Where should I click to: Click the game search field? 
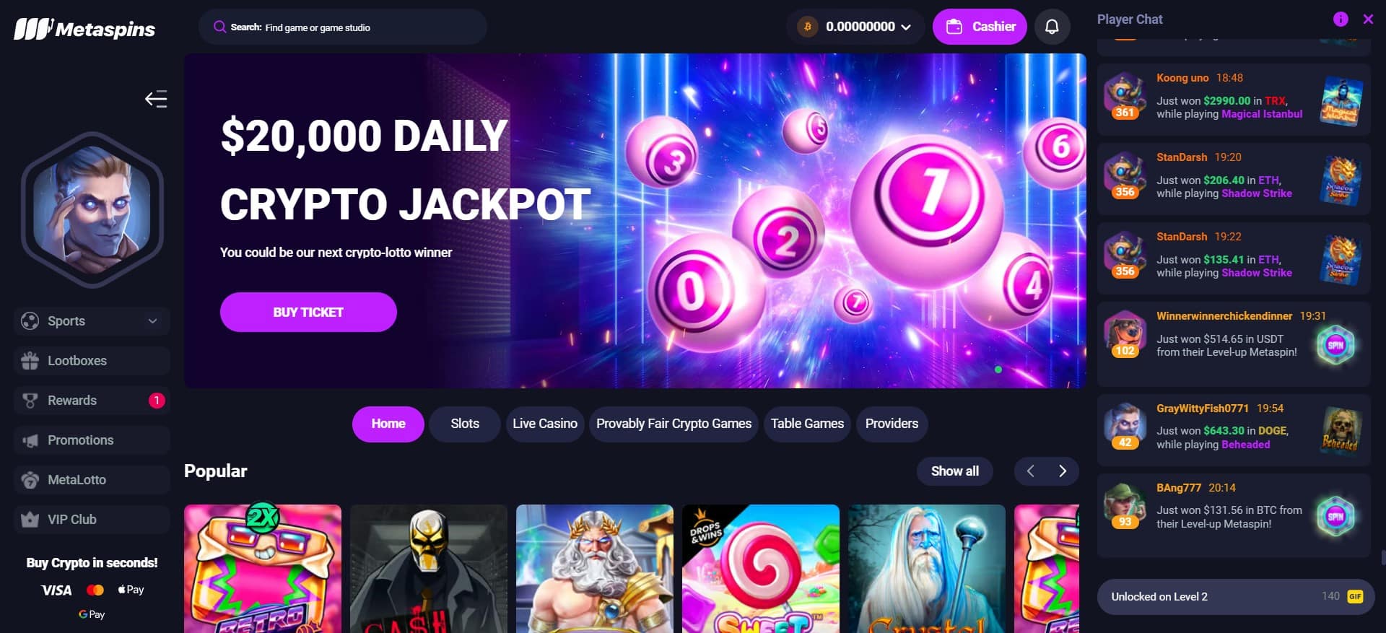click(x=343, y=27)
